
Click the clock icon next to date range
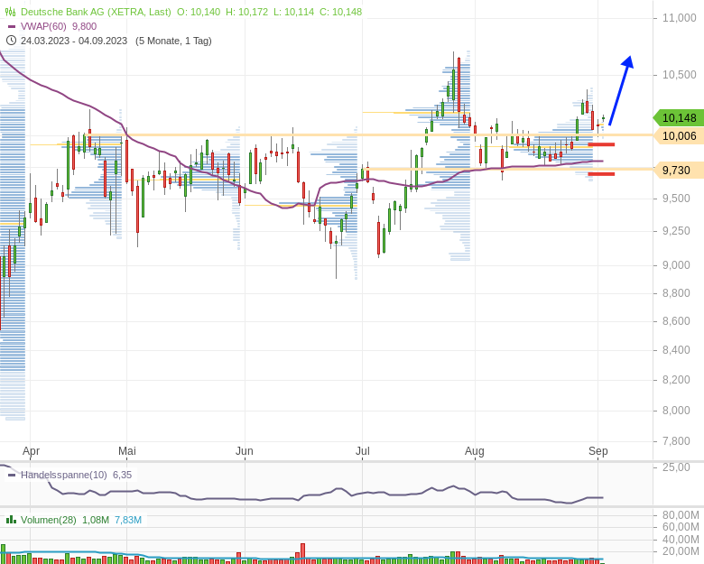point(11,41)
